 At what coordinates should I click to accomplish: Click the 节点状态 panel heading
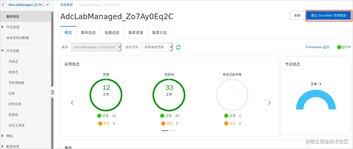pyautogui.click(x=293, y=64)
